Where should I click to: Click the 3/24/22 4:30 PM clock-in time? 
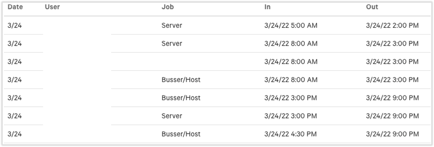(x=290, y=134)
